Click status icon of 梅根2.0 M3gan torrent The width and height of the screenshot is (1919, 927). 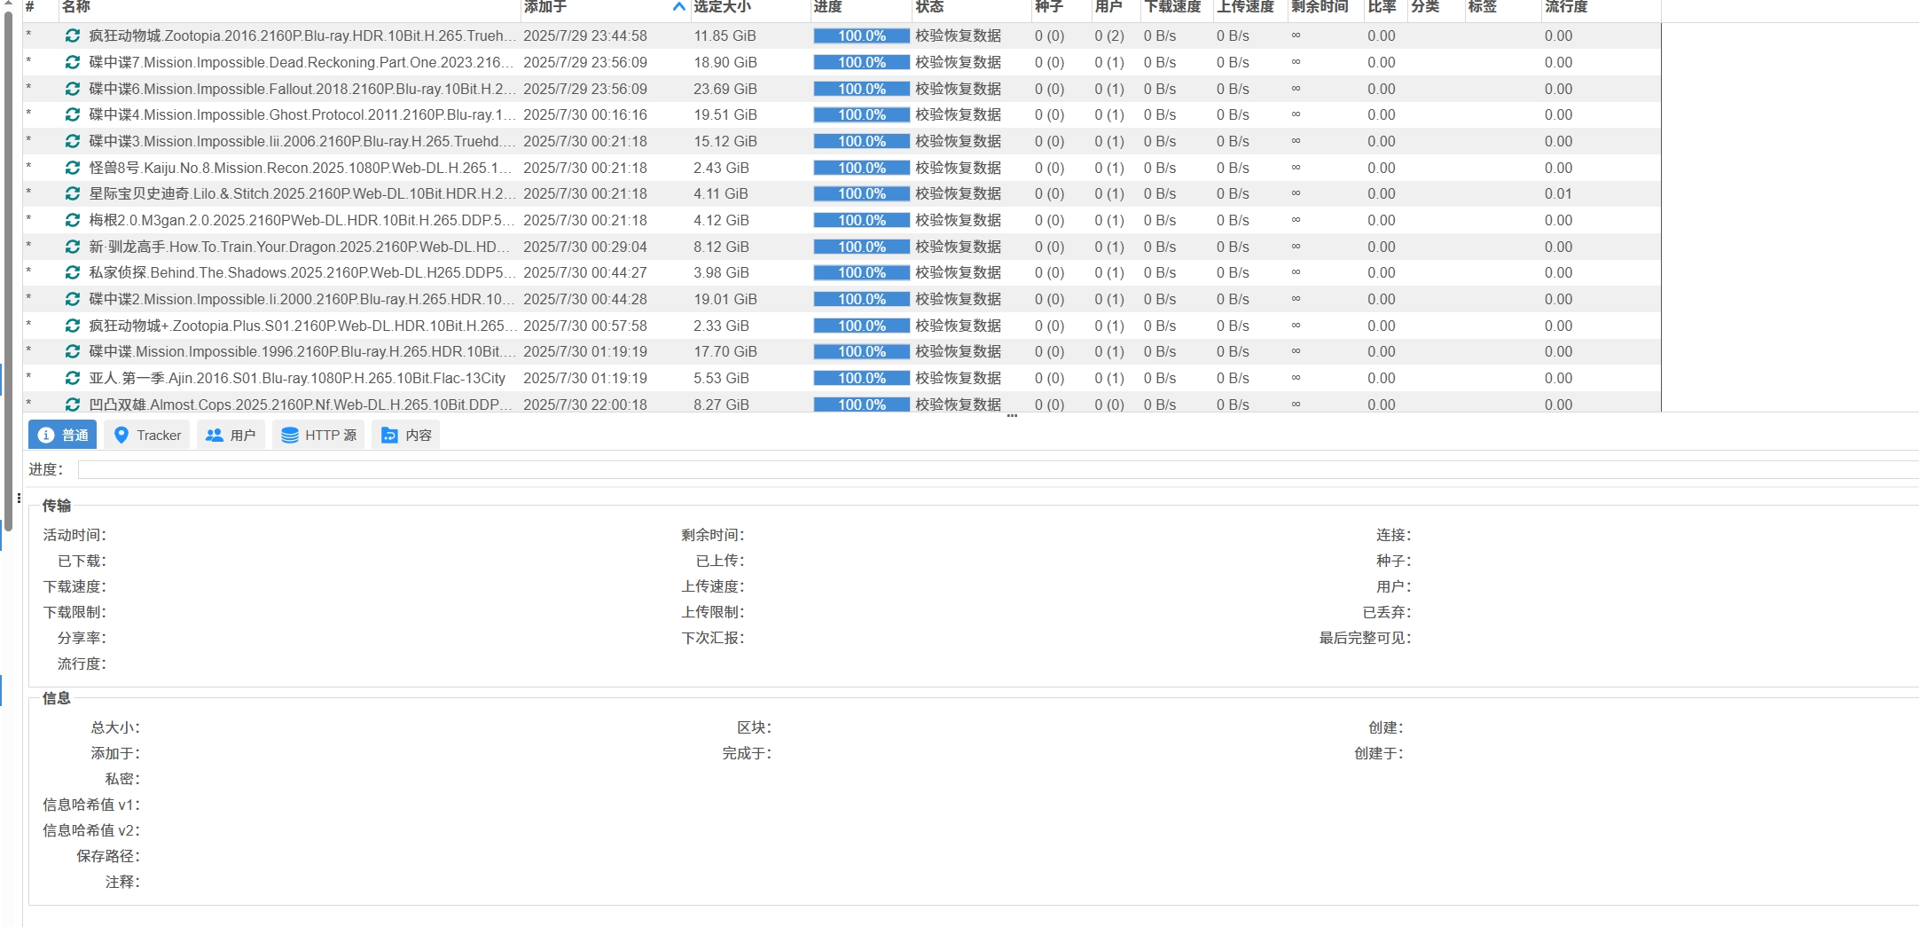[73, 220]
